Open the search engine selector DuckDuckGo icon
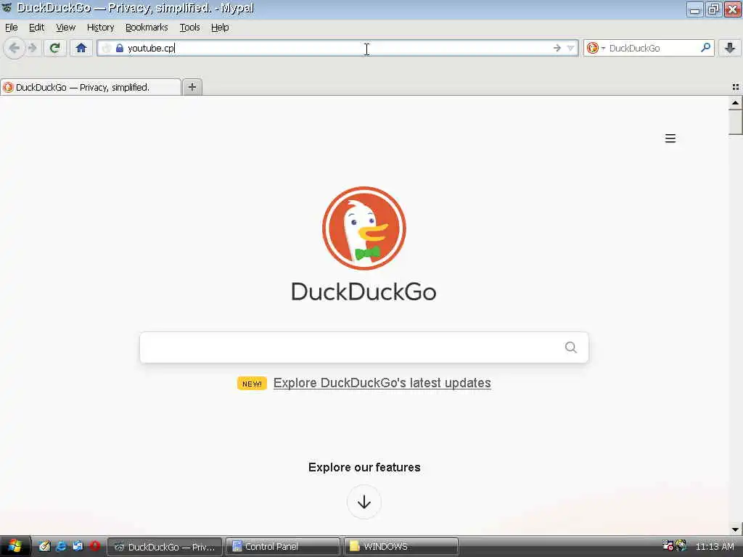 (x=593, y=48)
